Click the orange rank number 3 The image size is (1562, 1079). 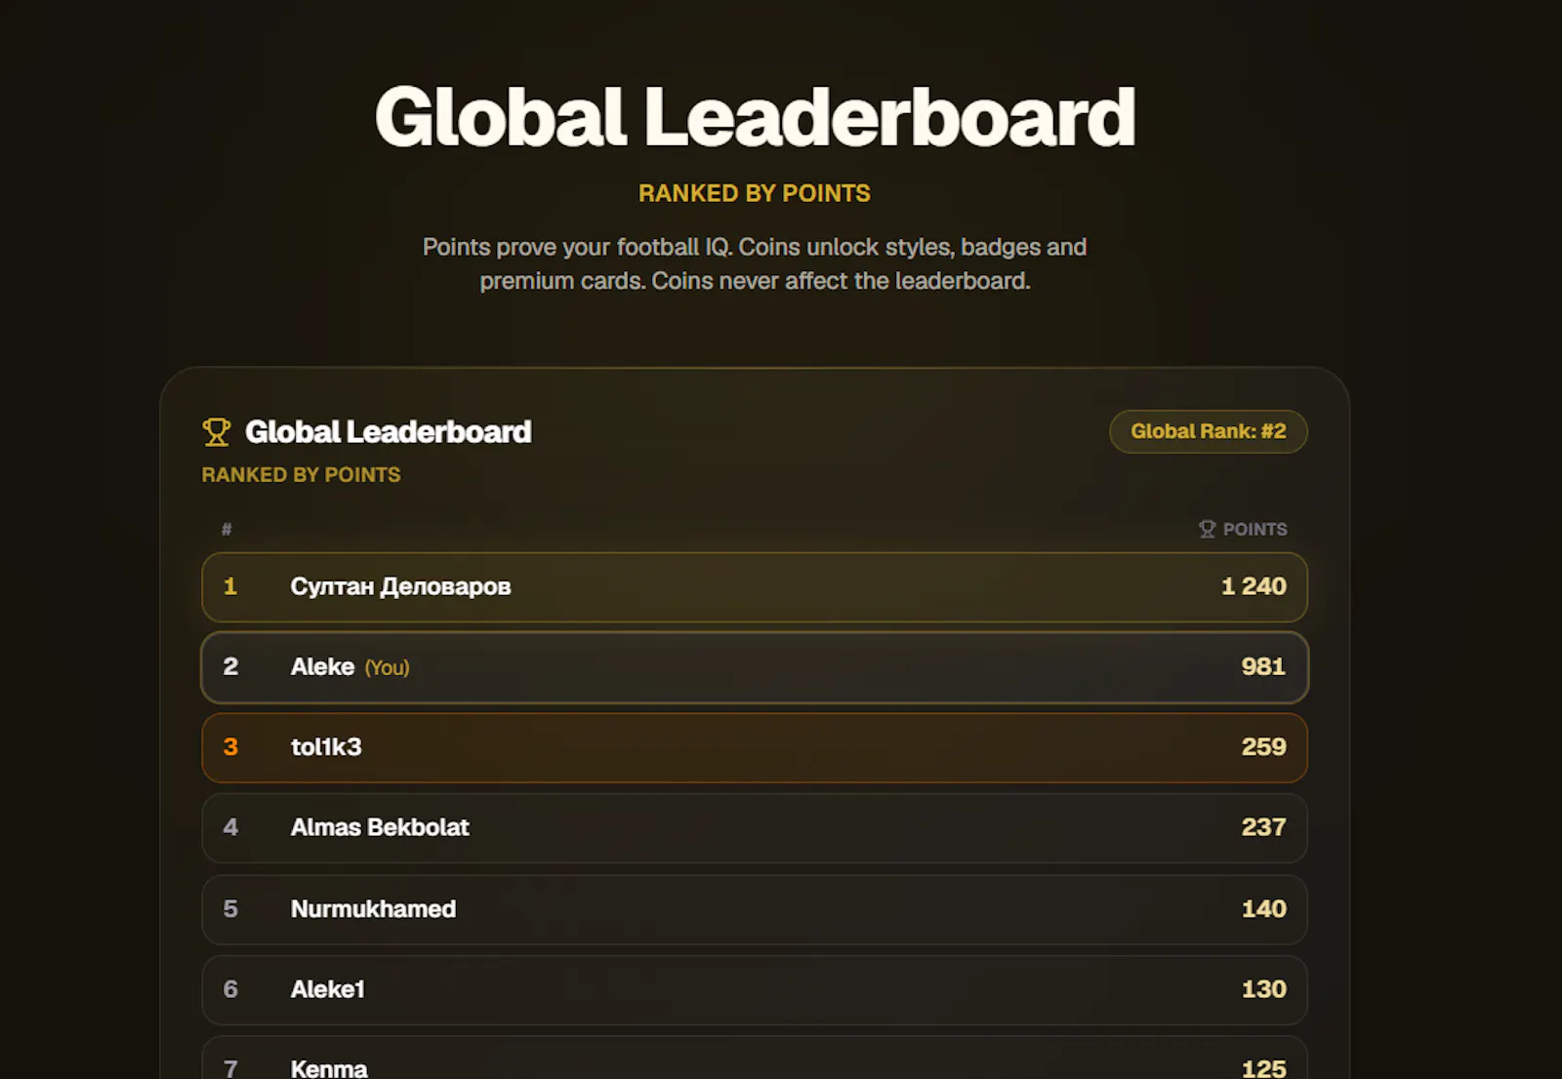(230, 747)
